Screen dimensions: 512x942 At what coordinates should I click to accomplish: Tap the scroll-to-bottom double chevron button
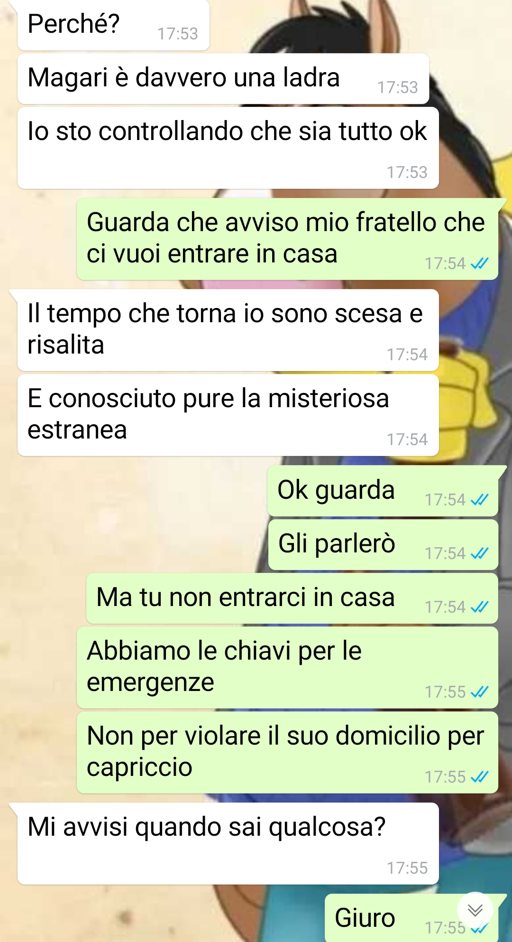pos(475,910)
